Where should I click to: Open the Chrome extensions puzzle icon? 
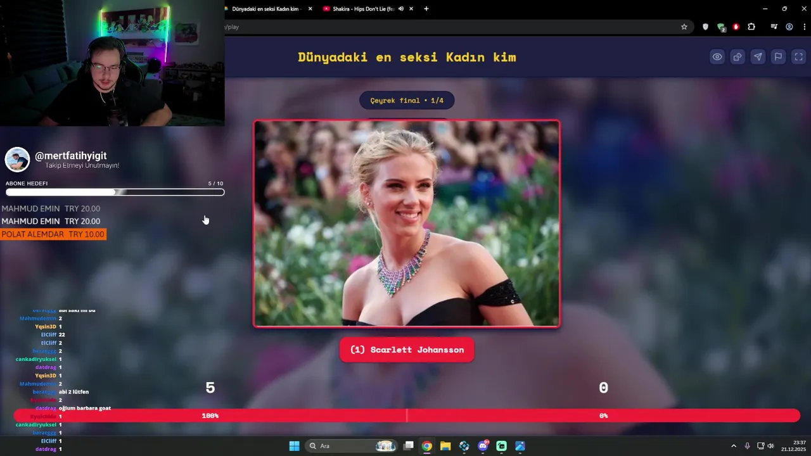click(x=751, y=27)
